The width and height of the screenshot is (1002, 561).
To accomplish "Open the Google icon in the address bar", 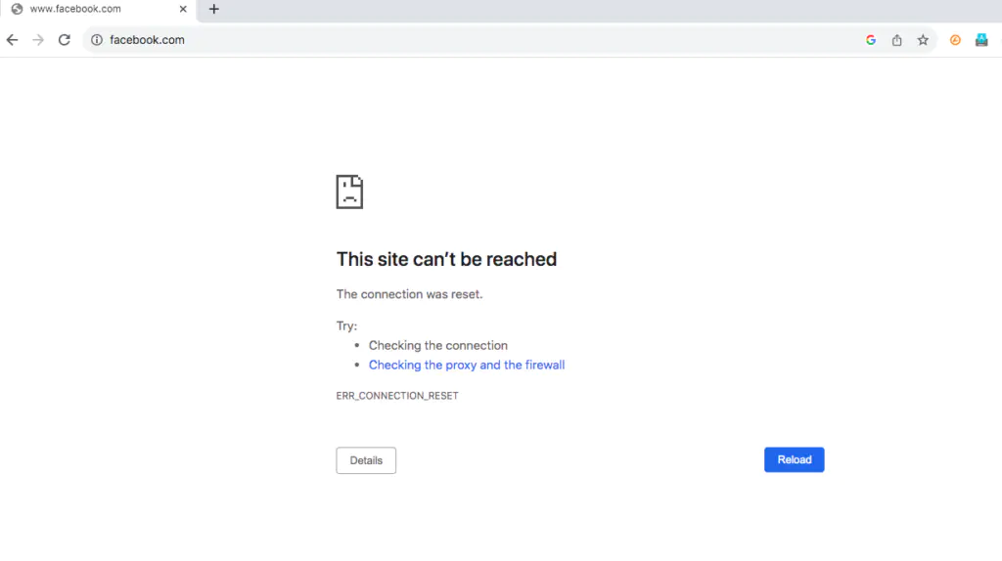I will pos(870,40).
